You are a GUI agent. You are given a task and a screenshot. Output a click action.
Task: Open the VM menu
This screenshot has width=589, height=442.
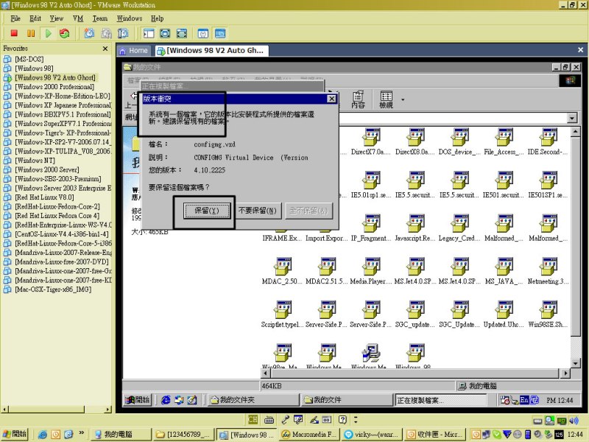(x=78, y=18)
